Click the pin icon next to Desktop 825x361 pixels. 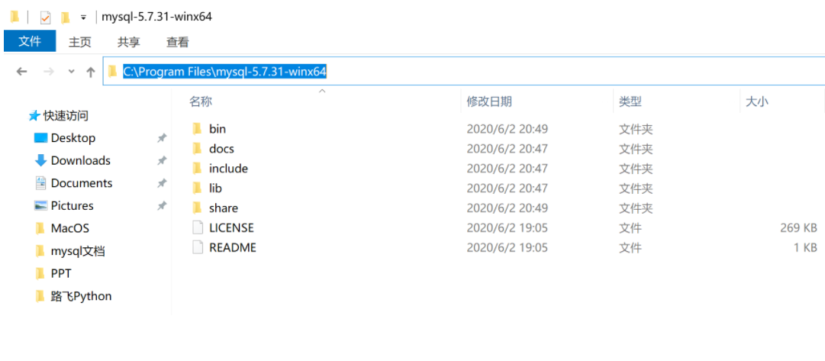(162, 138)
